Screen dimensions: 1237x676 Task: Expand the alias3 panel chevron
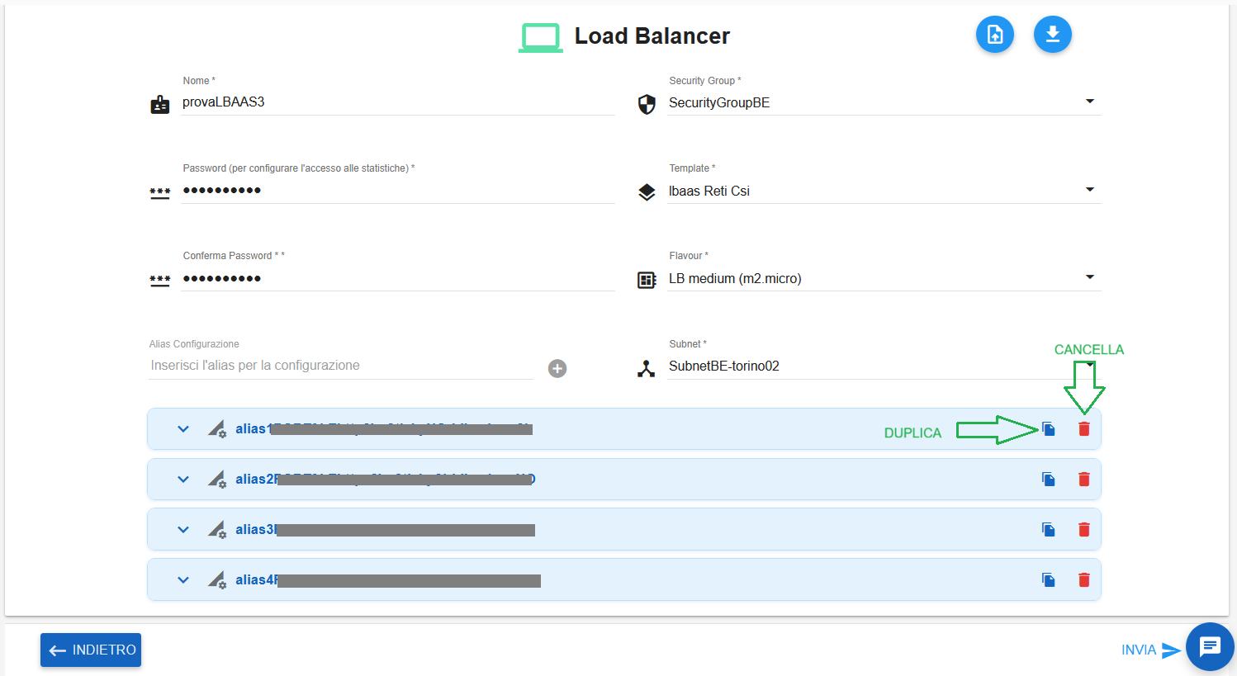click(x=183, y=530)
